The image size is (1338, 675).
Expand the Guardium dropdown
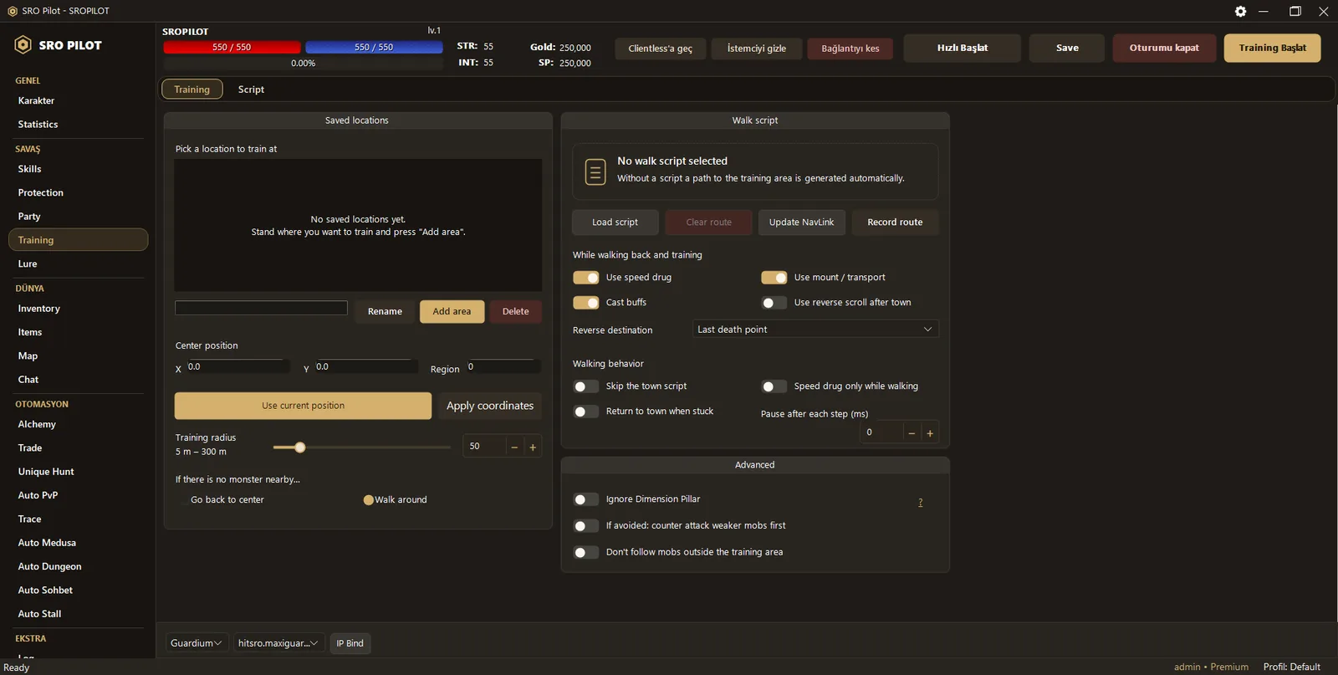point(197,643)
